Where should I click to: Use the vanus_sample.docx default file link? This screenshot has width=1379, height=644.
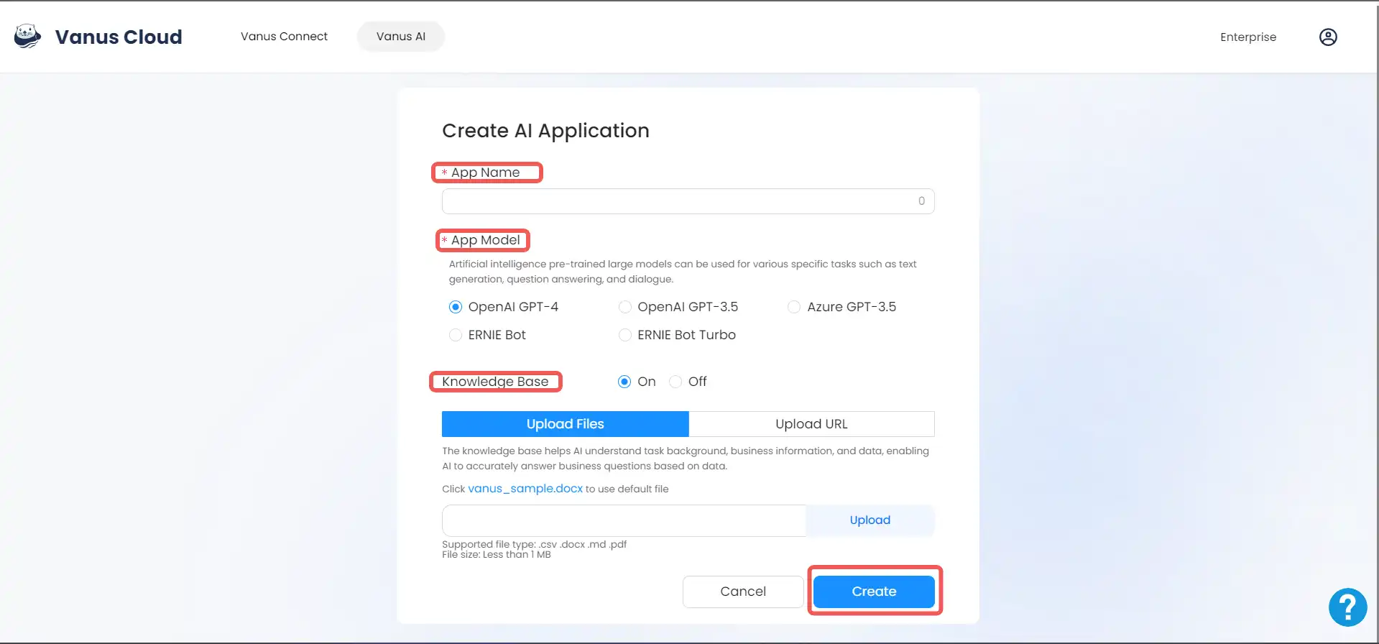(x=525, y=489)
